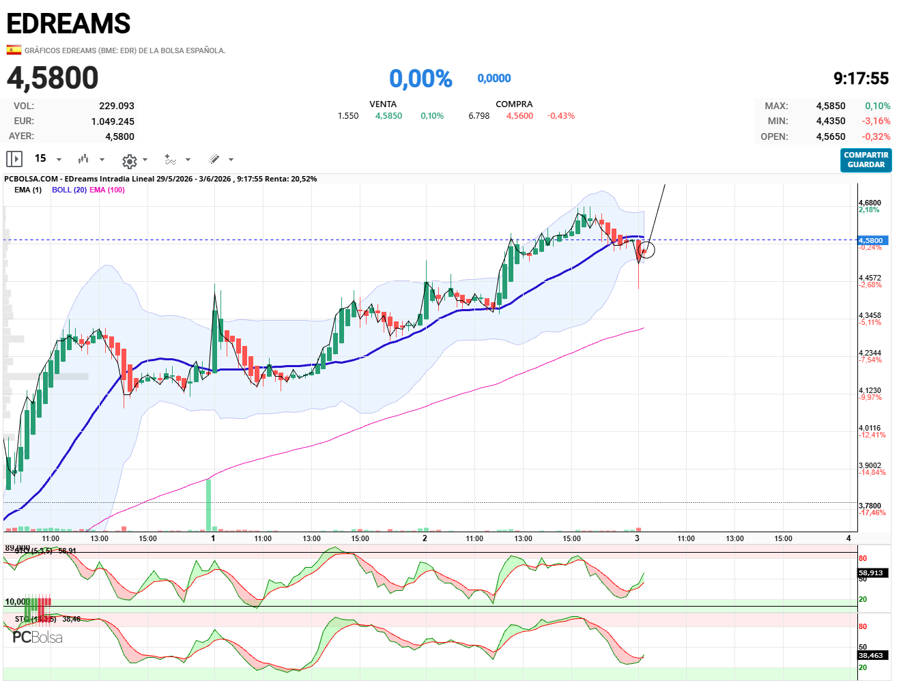The height and width of the screenshot is (681, 899).
Task: Click the Spanish flag icon
Action: pyautogui.click(x=14, y=50)
